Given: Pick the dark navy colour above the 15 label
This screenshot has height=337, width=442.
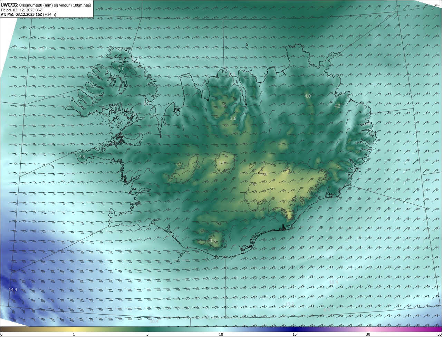Looking at the screenshot, I should [x=295, y=329].
